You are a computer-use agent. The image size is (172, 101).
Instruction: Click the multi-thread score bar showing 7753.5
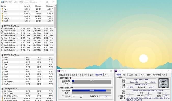92,91
